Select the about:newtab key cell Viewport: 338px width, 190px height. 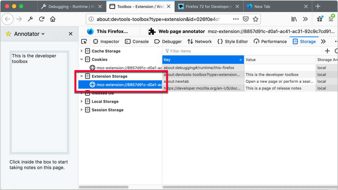(203, 81)
